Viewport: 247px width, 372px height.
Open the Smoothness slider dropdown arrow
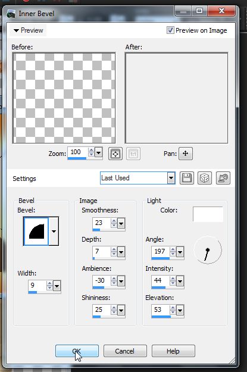[x=121, y=223]
